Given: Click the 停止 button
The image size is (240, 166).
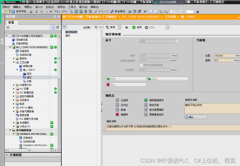Looking at the screenshot, I should point(126,85).
